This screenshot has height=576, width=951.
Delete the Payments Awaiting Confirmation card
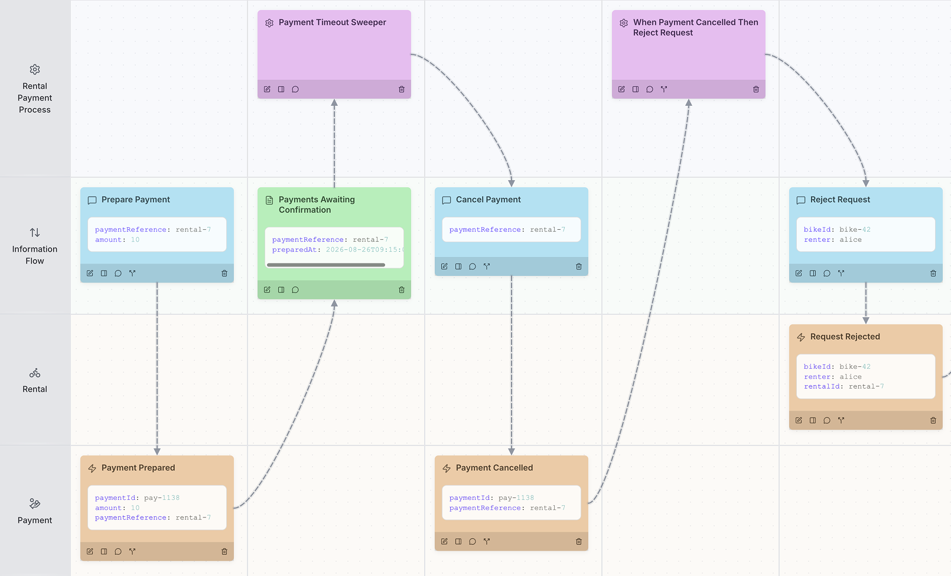[x=402, y=290]
